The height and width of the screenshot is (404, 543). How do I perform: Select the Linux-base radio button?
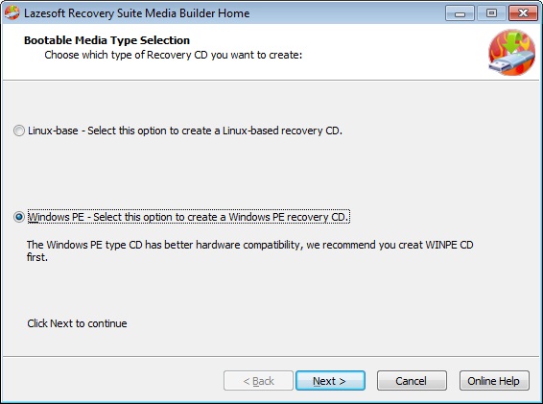(18, 131)
